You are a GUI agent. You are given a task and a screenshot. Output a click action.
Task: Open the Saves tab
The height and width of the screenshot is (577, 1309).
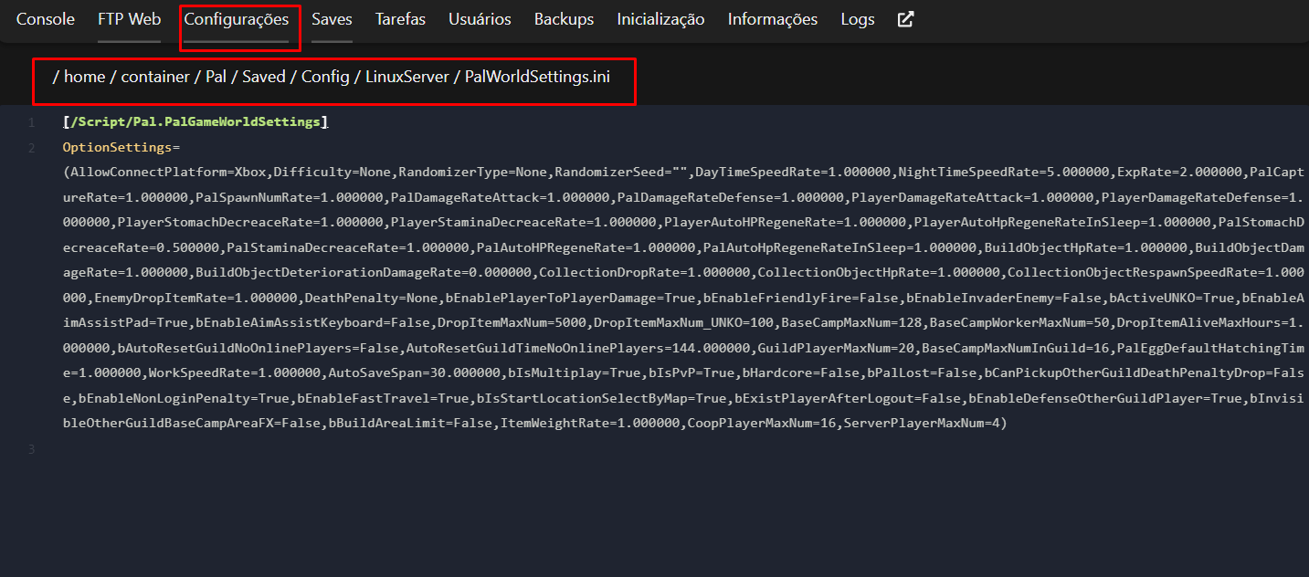click(x=332, y=19)
